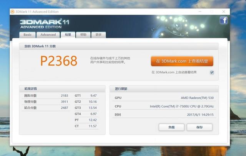The height and width of the screenshot is (156, 246).
Task: Open the 帮助 help tab
Action: pyautogui.click(x=83, y=35)
